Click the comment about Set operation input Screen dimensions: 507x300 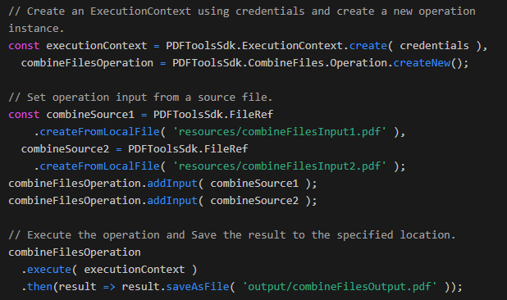(x=140, y=98)
